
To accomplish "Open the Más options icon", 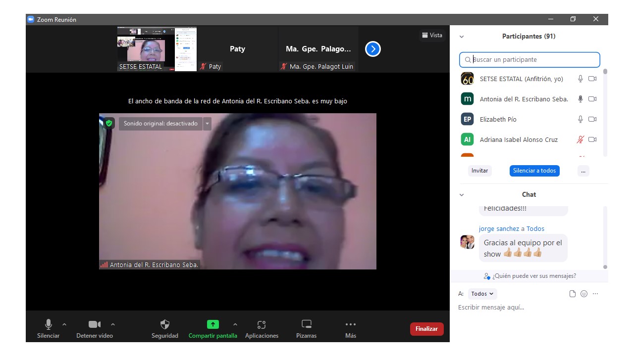I will [351, 325].
